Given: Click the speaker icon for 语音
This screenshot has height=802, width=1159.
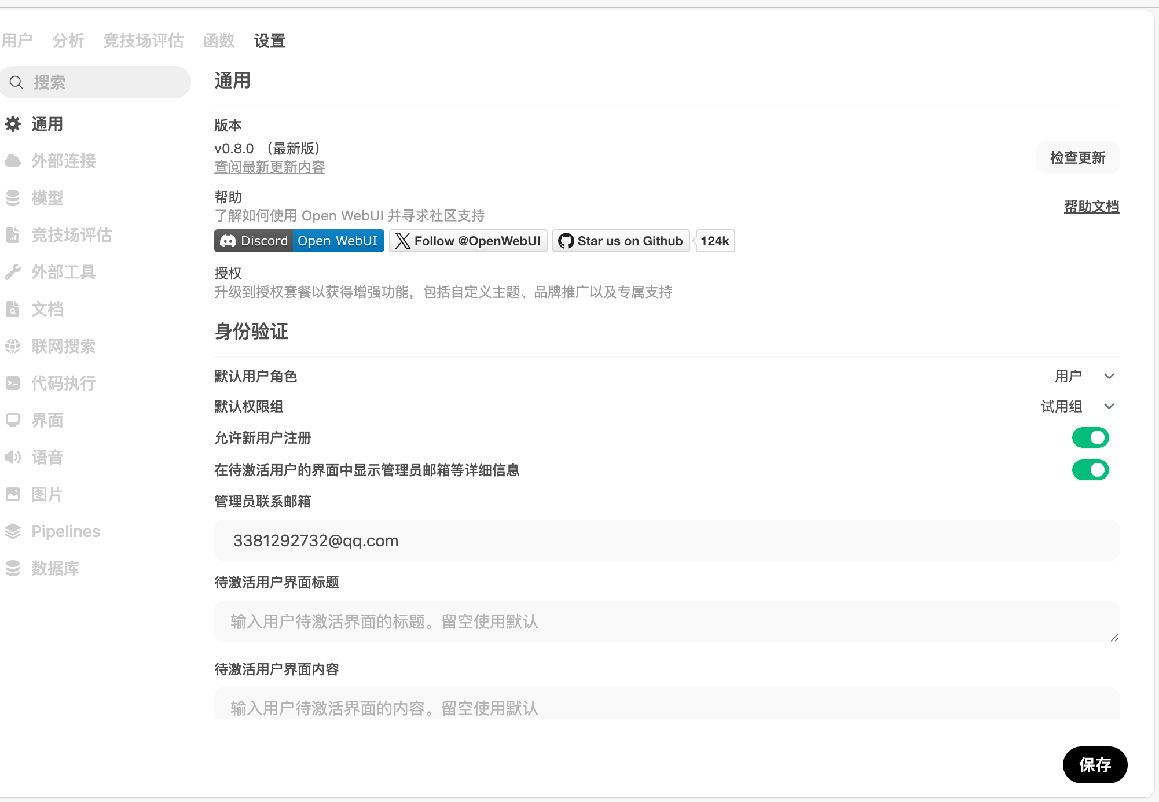Looking at the screenshot, I should tap(13, 457).
